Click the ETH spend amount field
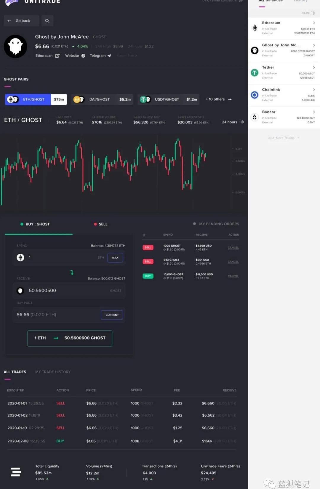Screen dimensions: 320x489 62,258
